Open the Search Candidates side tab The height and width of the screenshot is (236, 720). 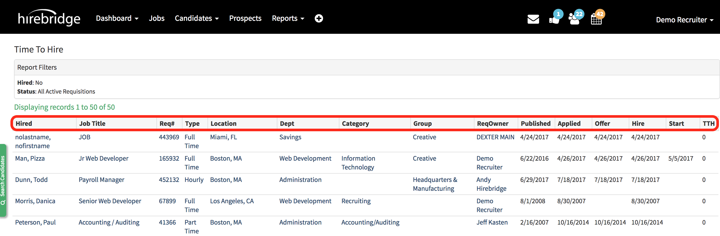[x=3, y=180]
